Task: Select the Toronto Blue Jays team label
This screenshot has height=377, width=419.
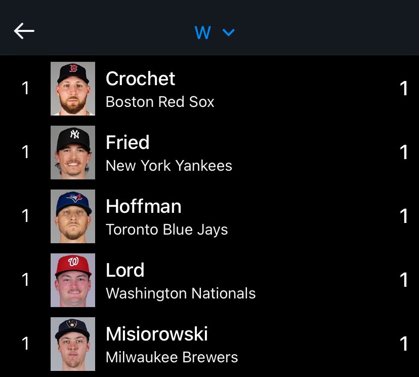Action: coord(167,230)
